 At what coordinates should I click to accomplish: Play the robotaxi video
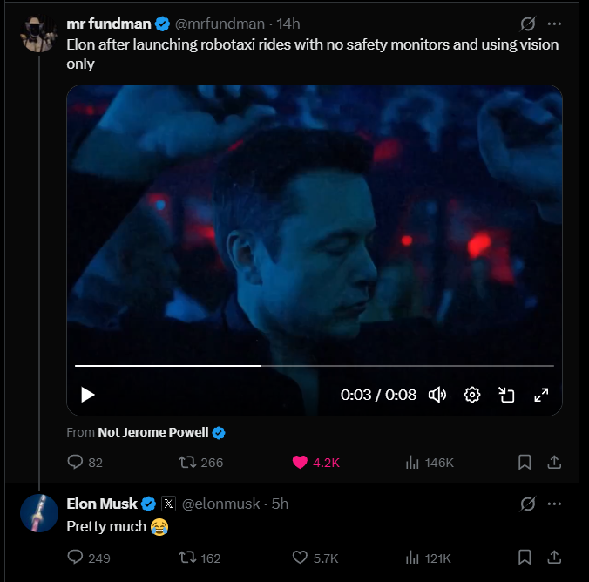point(87,395)
